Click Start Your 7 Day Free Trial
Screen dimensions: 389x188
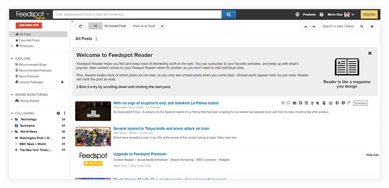(132, 166)
